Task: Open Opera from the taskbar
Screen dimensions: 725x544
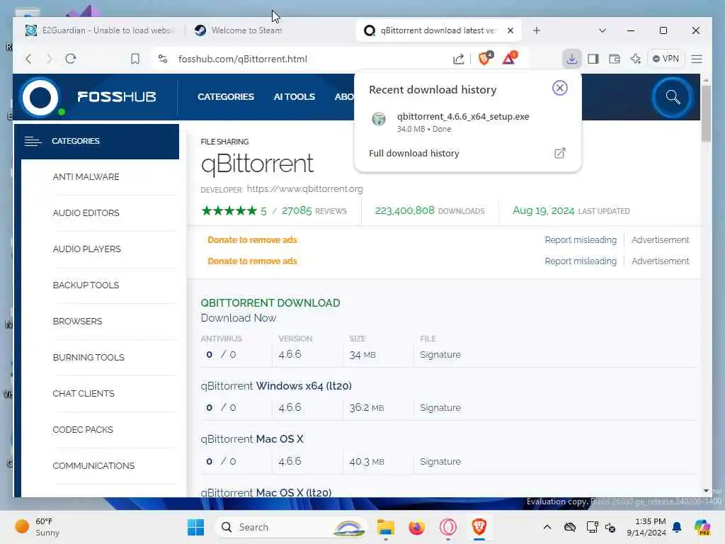Action: click(x=447, y=527)
